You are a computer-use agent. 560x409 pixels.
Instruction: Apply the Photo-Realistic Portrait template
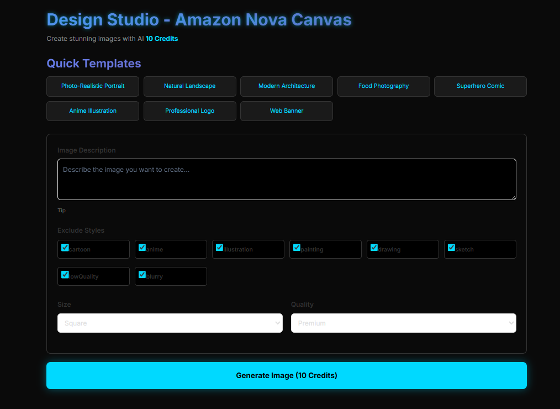92,86
